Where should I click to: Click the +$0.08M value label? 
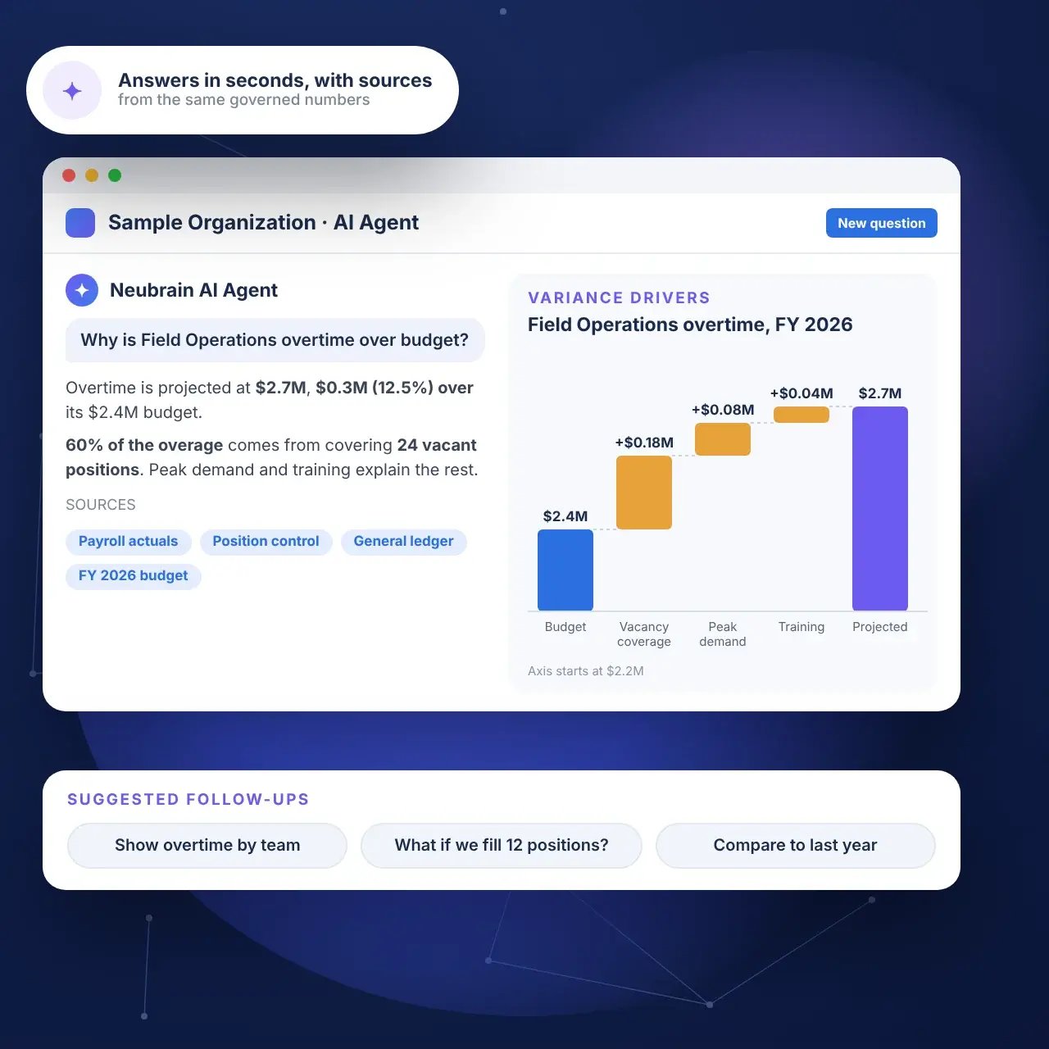click(723, 410)
